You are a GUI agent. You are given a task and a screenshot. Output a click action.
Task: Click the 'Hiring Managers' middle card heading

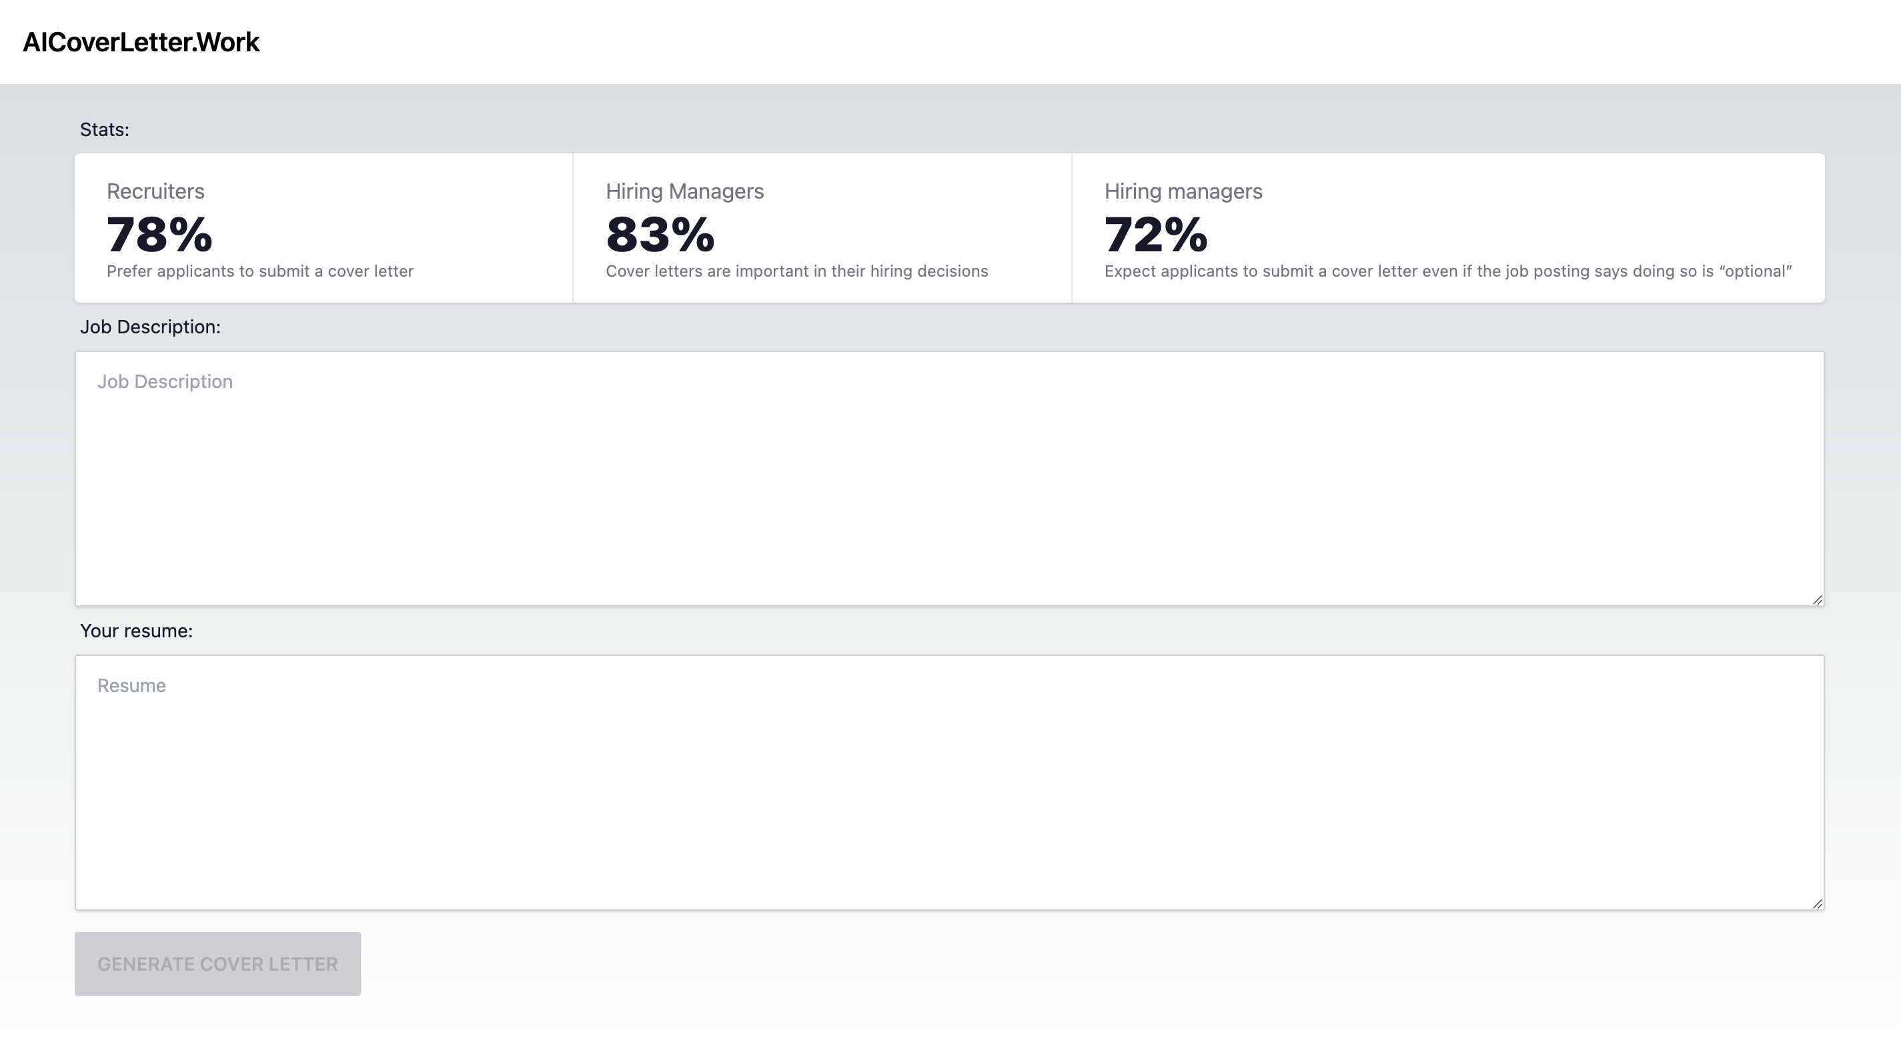685,191
